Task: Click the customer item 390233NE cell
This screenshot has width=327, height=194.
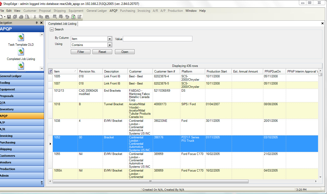Action: (x=167, y=127)
